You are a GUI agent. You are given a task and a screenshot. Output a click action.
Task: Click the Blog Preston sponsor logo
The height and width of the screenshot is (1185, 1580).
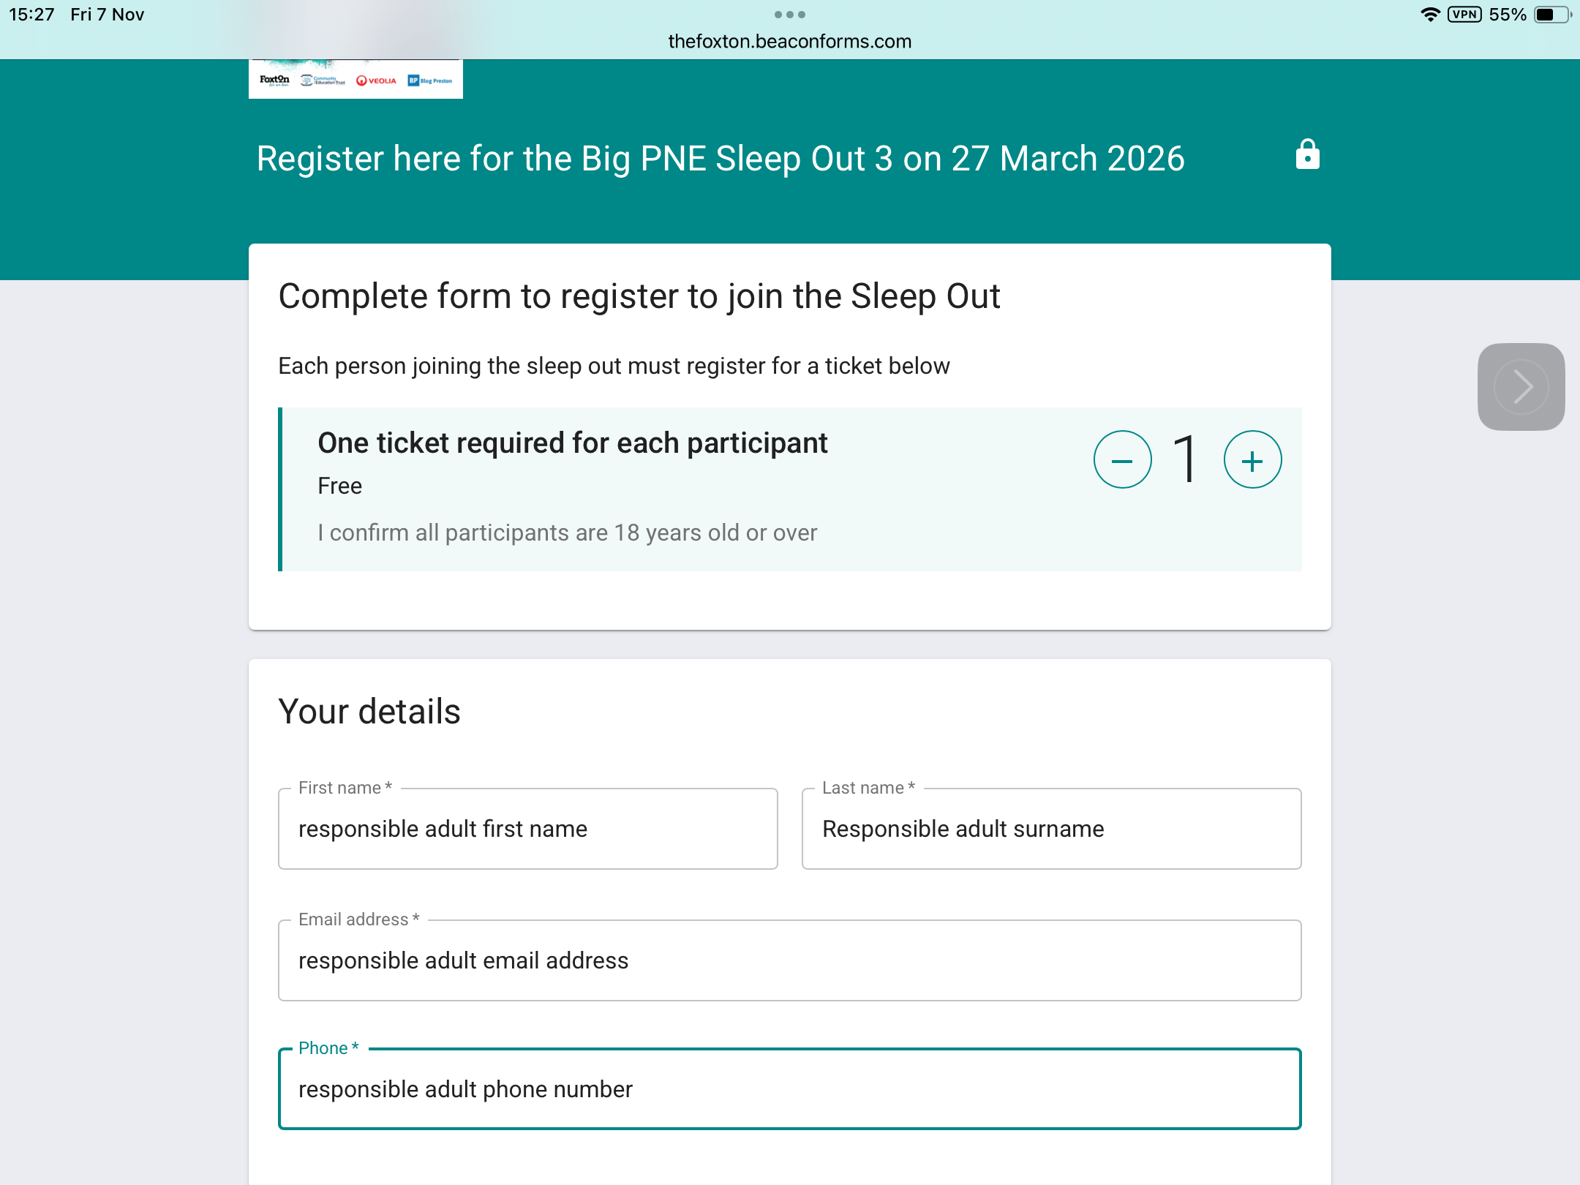(430, 80)
